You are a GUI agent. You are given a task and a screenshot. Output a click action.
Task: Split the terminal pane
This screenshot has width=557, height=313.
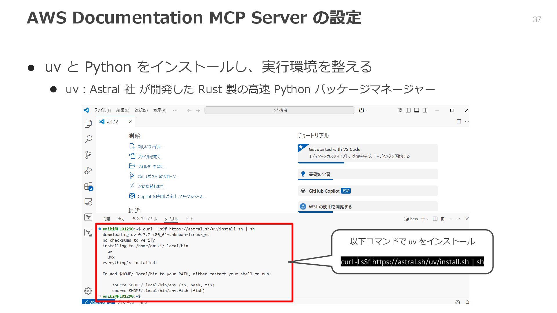click(x=435, y=219)
